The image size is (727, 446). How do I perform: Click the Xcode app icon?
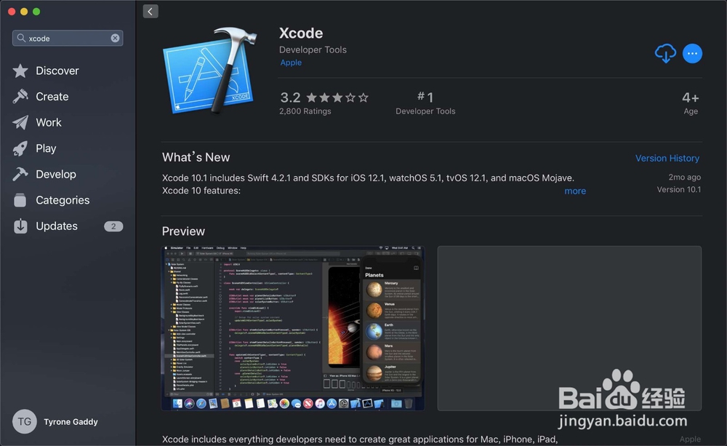pos(210,71)
